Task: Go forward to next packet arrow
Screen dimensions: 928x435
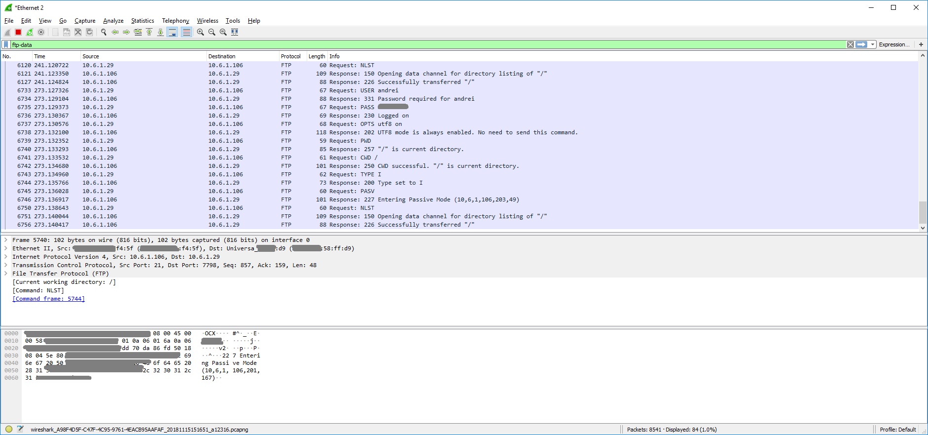Action: point(126,32)
